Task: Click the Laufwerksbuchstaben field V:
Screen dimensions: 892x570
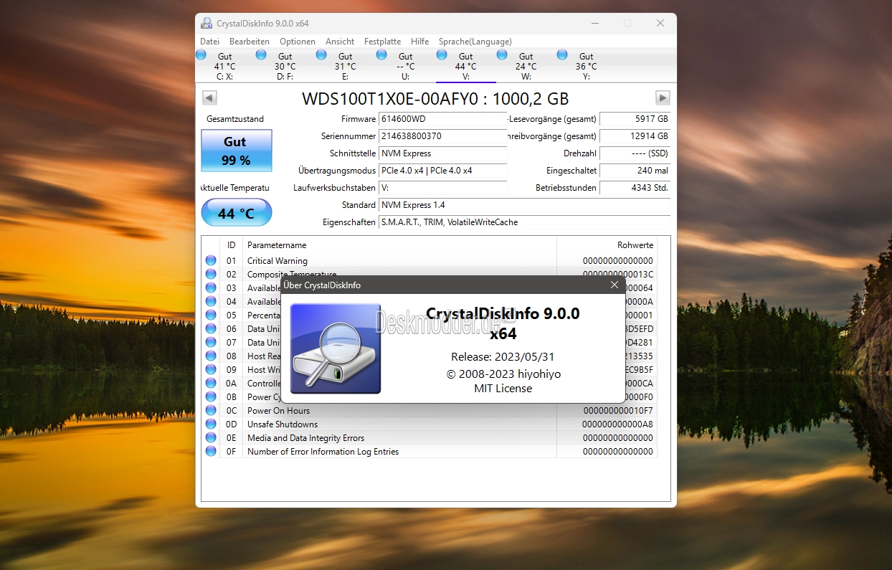Action: pyautogui.click(x=443, y=188)
